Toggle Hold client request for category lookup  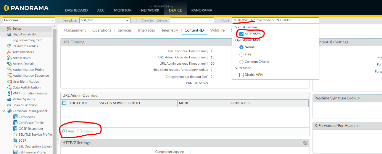pyautogui.click(x=213, y=70)
